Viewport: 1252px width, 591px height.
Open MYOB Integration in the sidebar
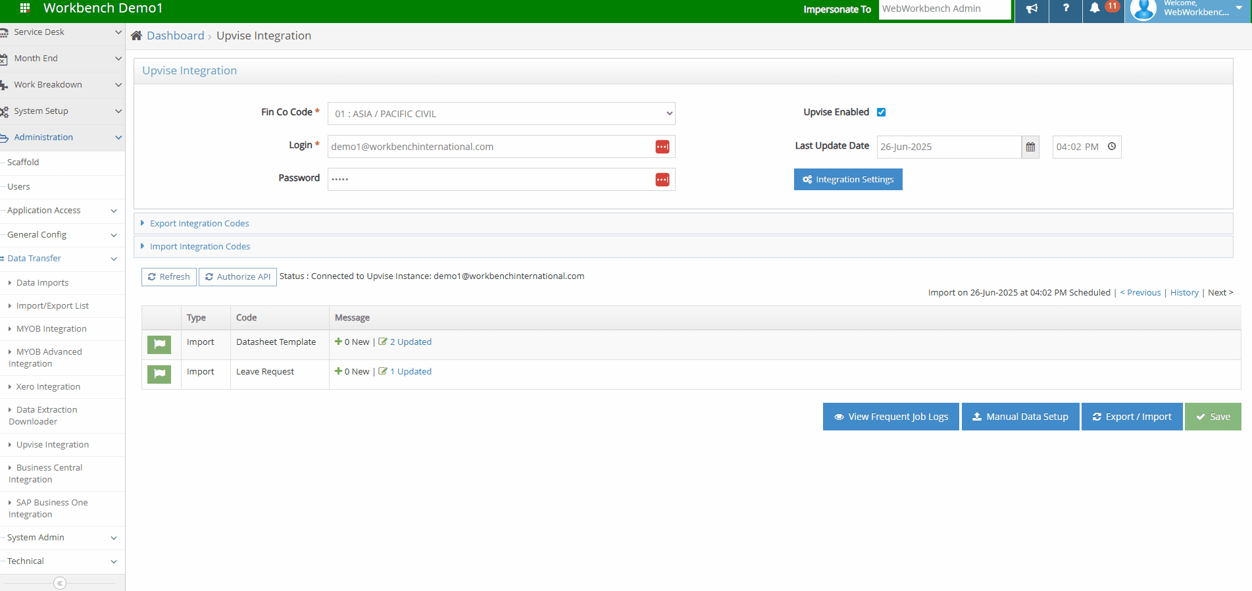51,328
